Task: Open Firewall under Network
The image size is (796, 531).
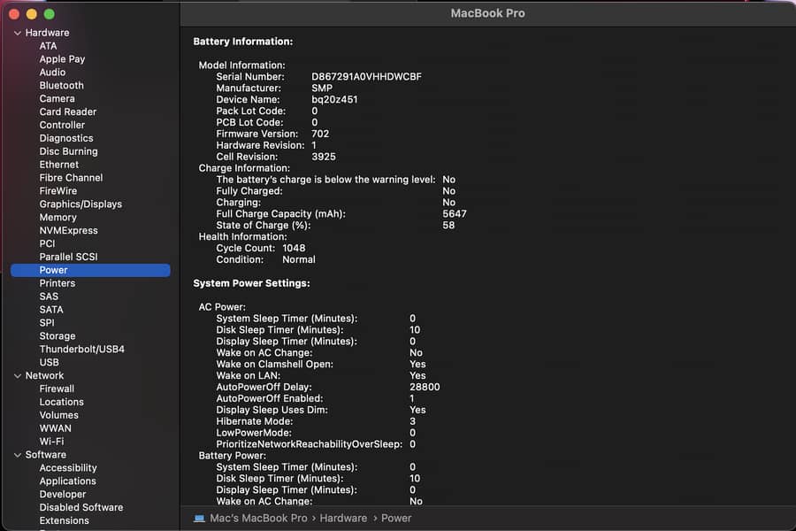Action: 57,389
